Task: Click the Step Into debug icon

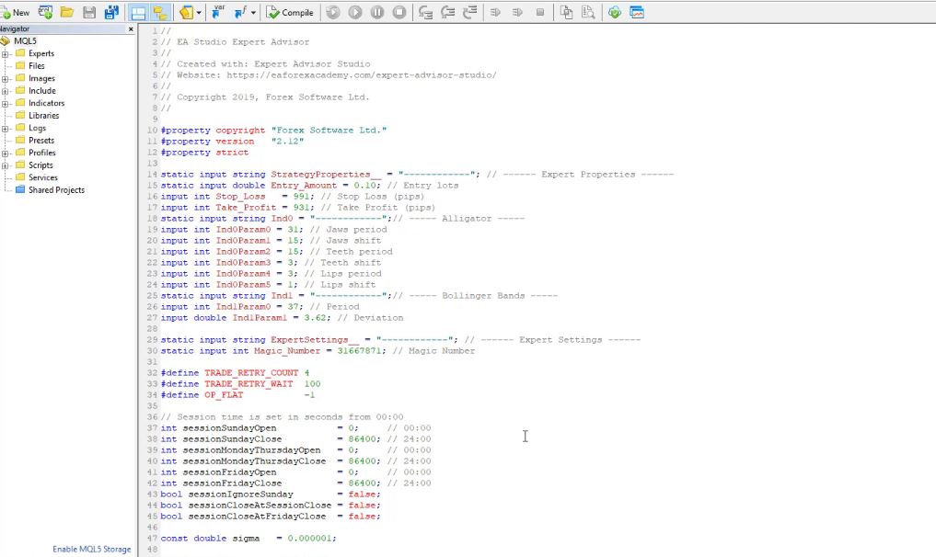Action: pos(425,13)
